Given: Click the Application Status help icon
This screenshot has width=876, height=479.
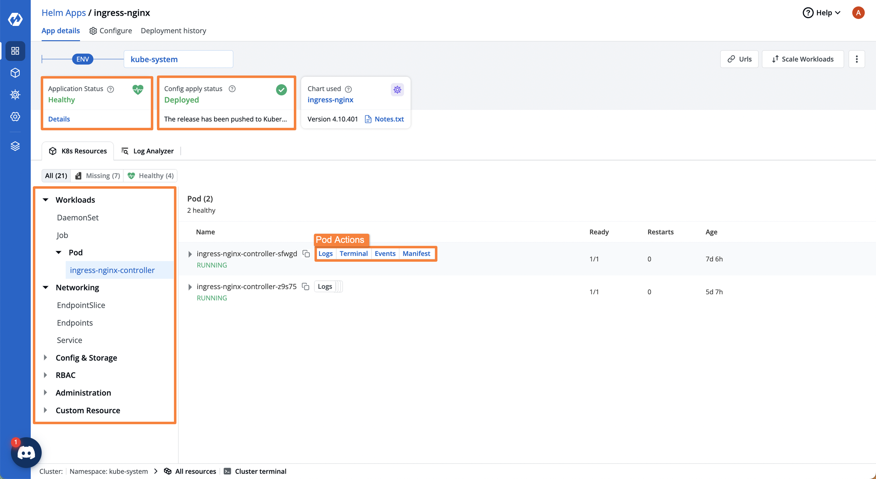Looking at the screenshot, I should pyautogui.click(x=111, y=89).
